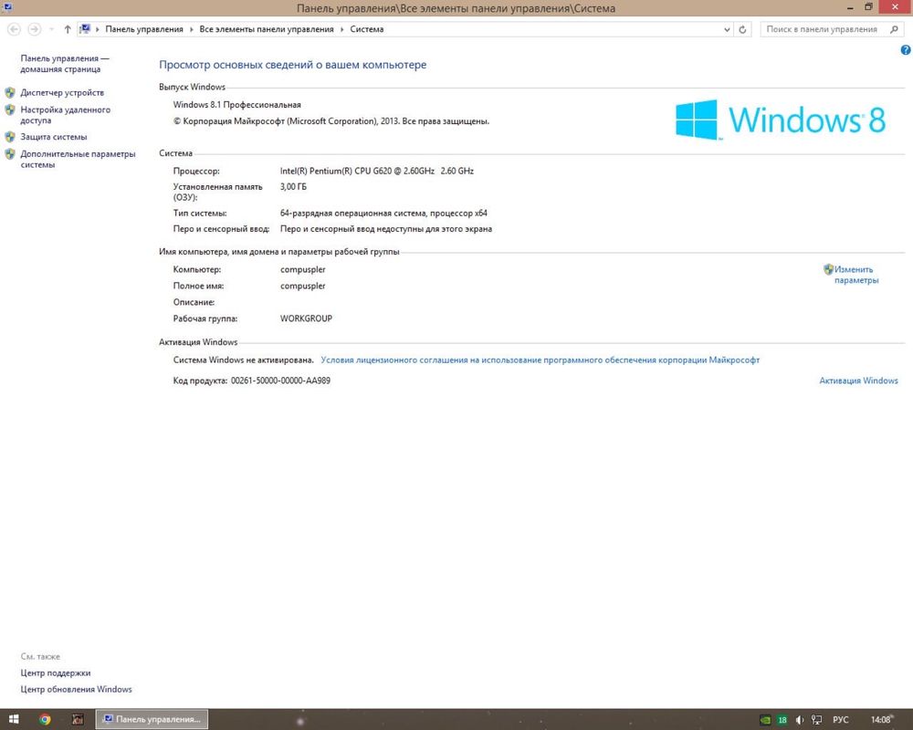Open the network tray icon
The width and height of the screenshot is (913, 730).
click(x=817, y=720)
